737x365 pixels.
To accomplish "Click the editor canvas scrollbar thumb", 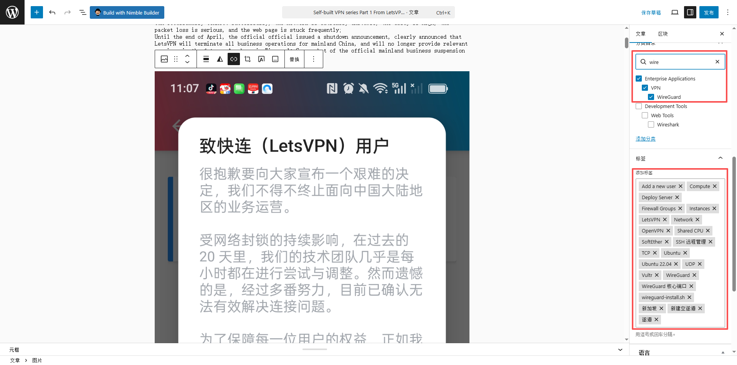I will click(x=626, y=43).
